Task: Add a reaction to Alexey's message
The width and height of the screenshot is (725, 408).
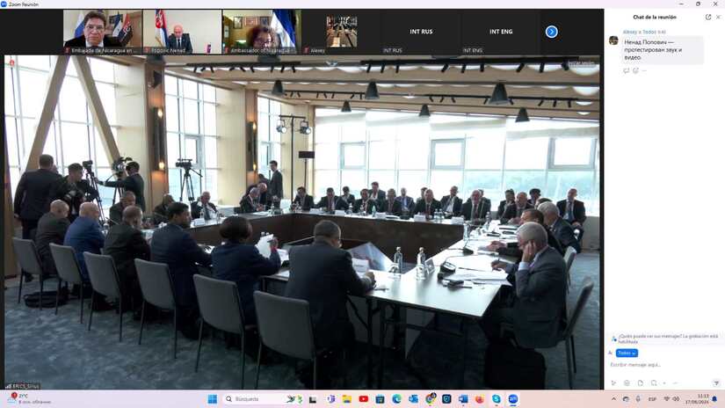Action: pos(635,70)
